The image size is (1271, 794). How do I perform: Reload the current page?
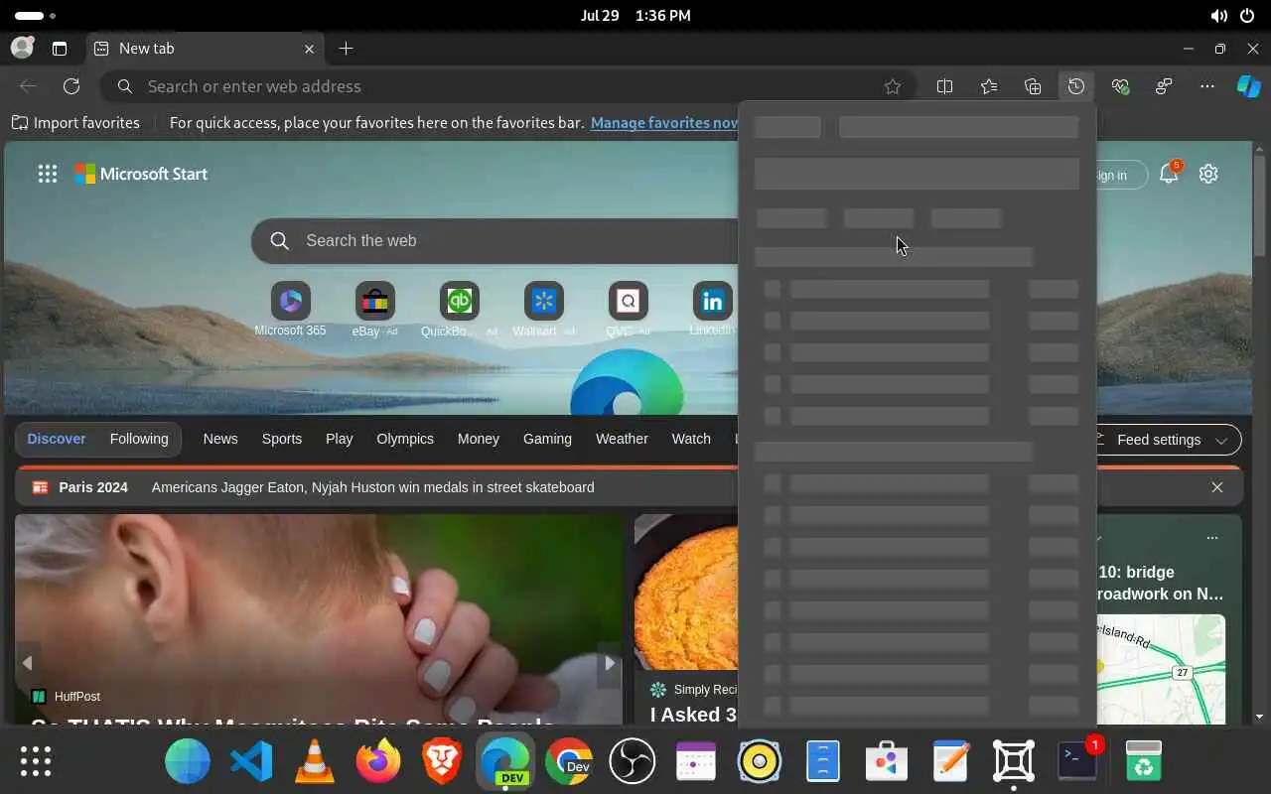click(71, 86)
